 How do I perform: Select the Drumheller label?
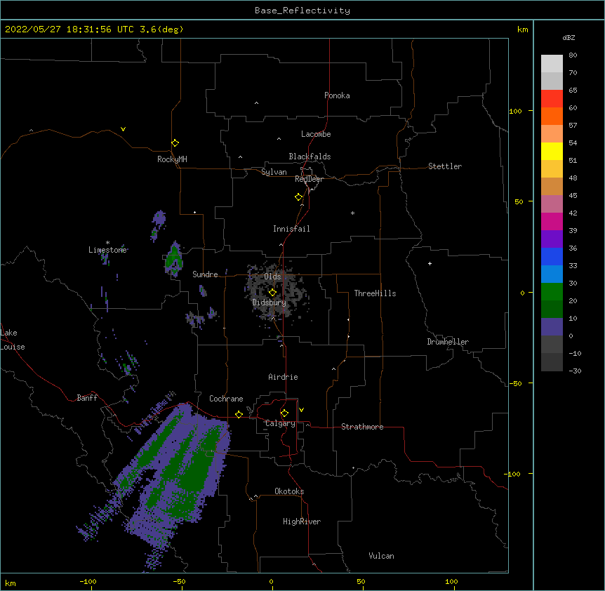(448, 342)
